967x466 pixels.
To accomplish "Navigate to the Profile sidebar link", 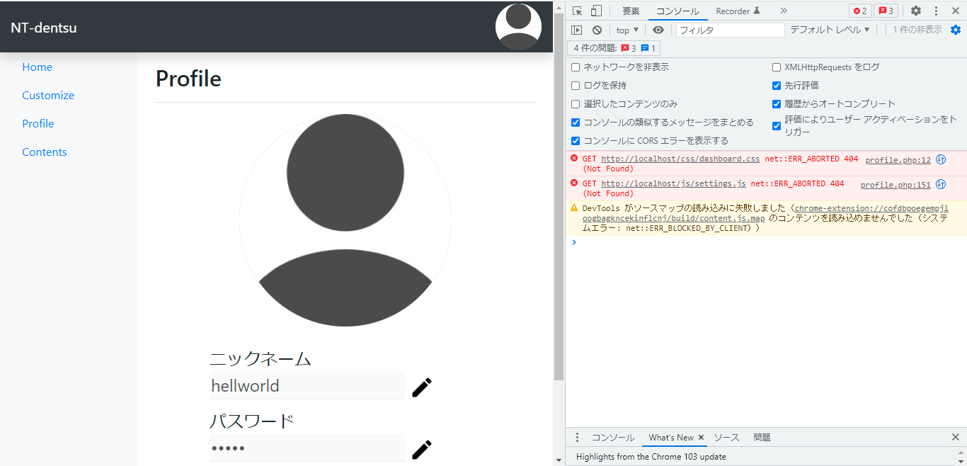I will pos(38,123).
